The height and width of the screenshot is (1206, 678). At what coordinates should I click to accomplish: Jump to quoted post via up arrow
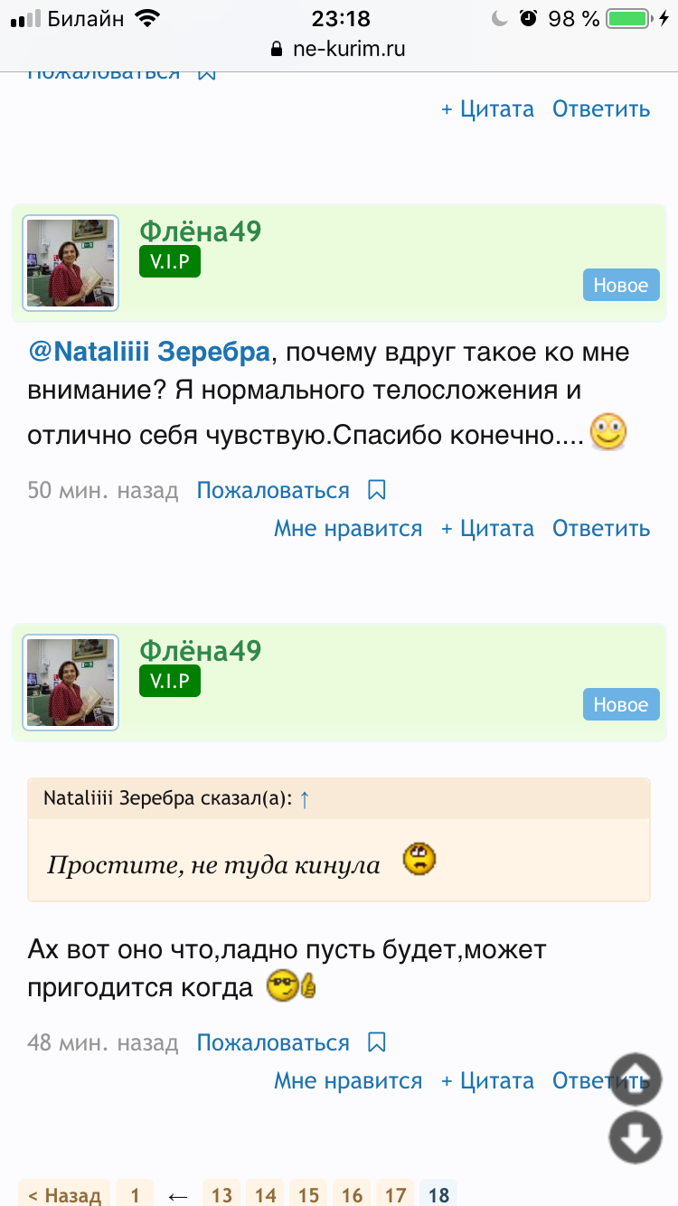[x=305, y=799]
